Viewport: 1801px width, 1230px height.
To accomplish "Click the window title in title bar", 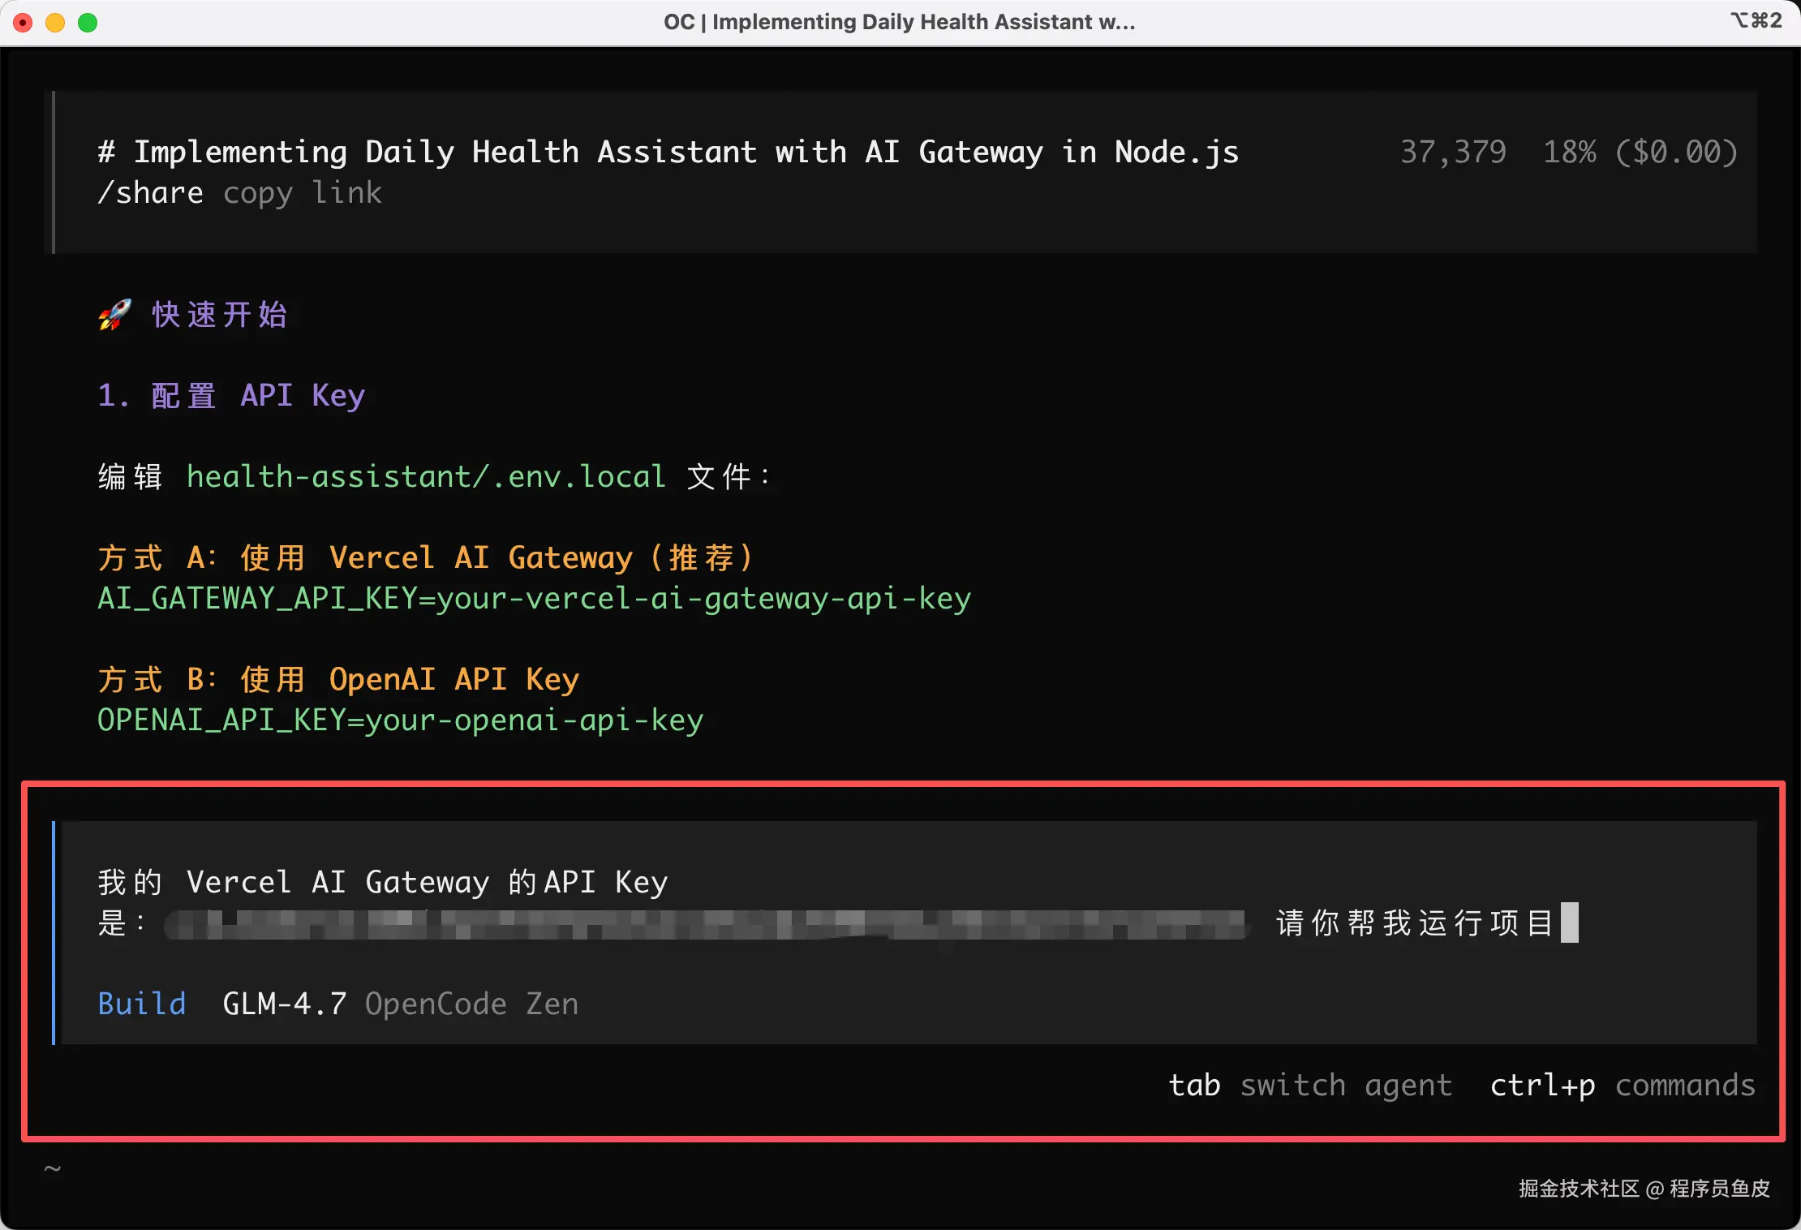I will pyautogui.click(x=899, y=22).
